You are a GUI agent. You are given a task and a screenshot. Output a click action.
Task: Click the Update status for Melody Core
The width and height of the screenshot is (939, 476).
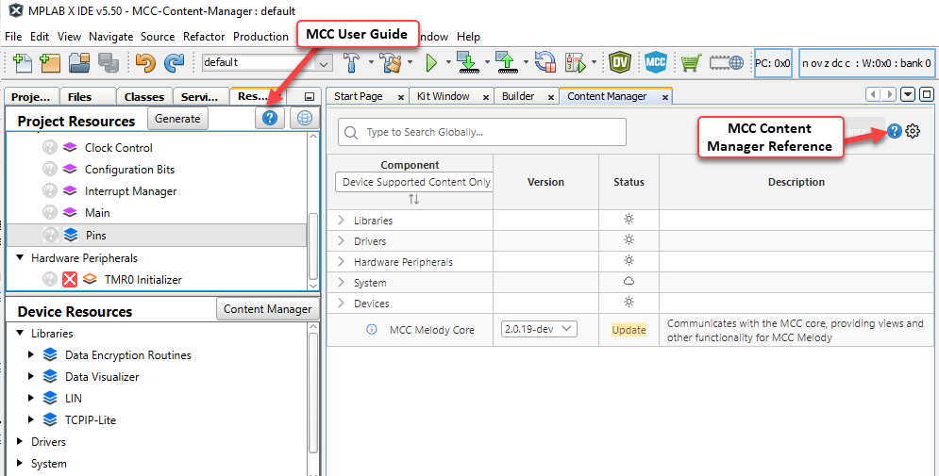(x=629, y=330)
